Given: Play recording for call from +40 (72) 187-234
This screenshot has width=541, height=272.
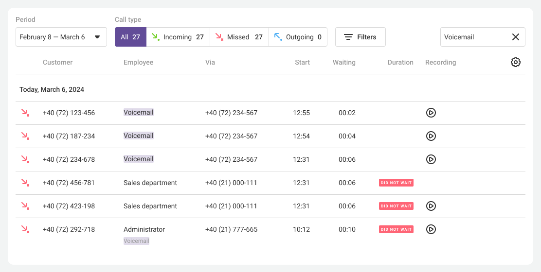Looking at the screenshot, I should [x=431, y=136].
